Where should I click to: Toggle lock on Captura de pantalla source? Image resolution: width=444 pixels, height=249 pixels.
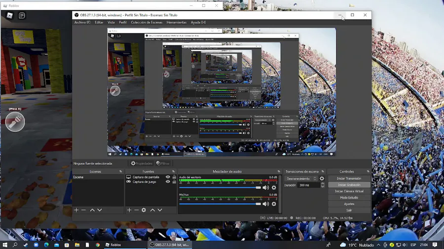[x=174, y=177]
